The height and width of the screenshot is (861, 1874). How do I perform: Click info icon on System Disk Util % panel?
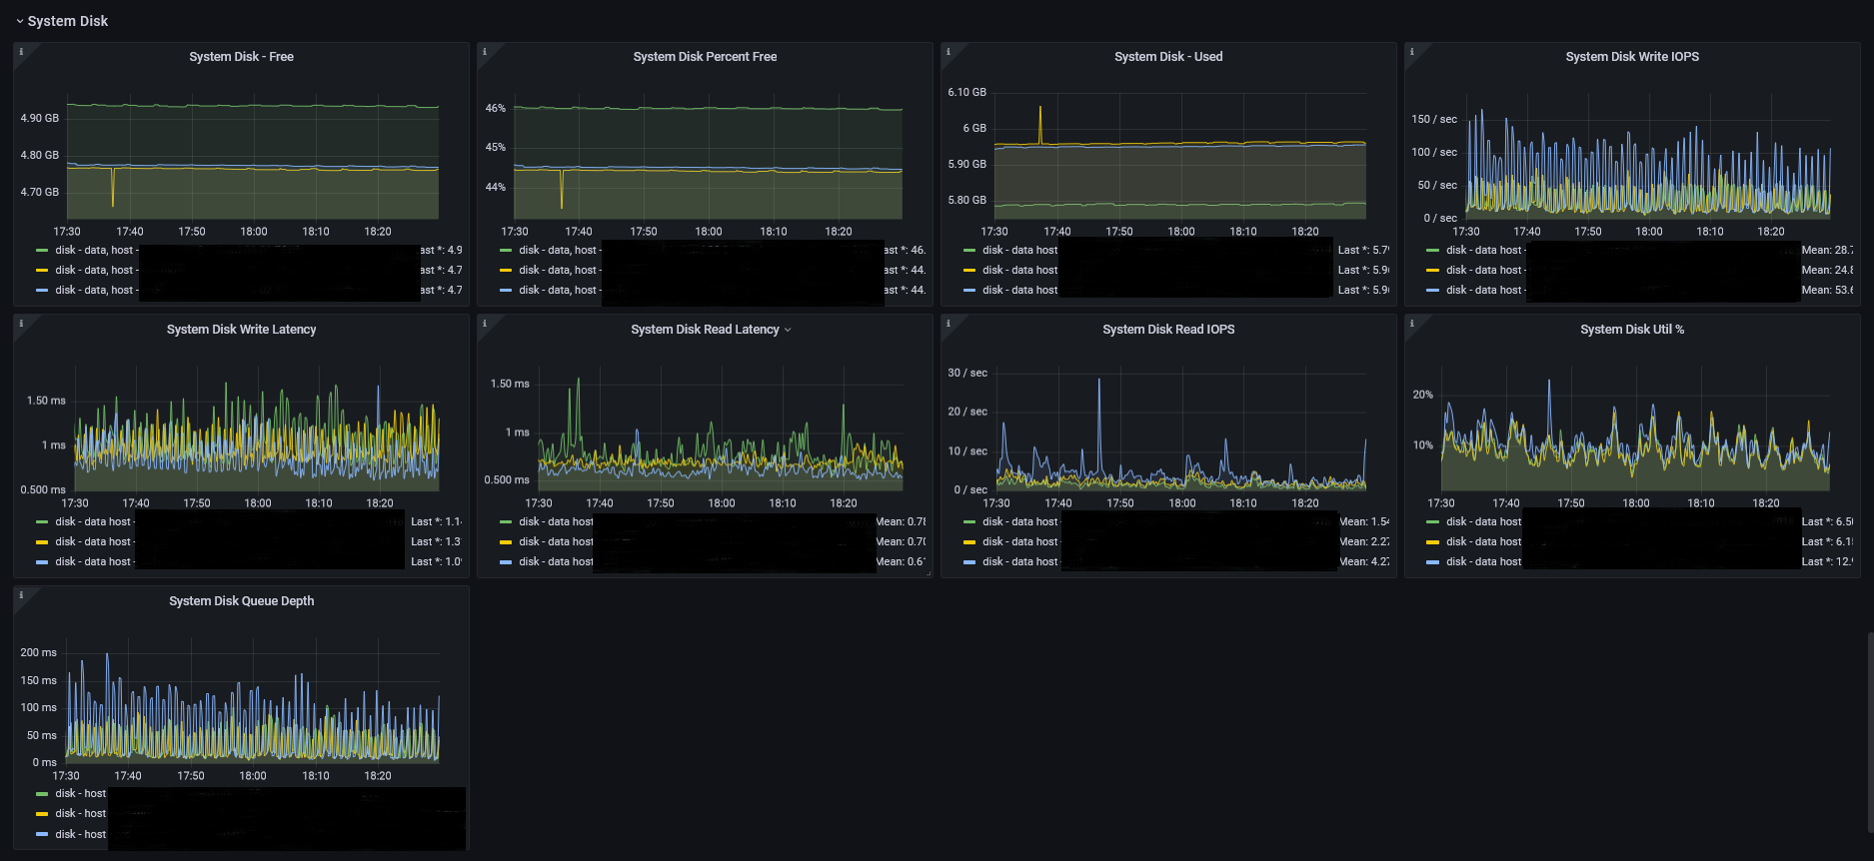tap(1412, 323)
